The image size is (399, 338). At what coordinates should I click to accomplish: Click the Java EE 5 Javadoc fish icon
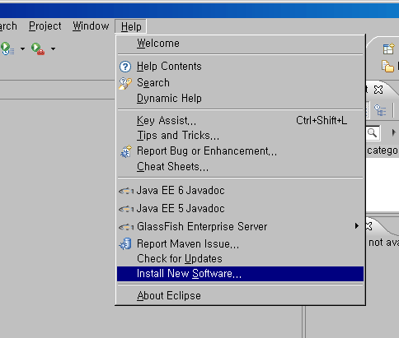point(126,209)
